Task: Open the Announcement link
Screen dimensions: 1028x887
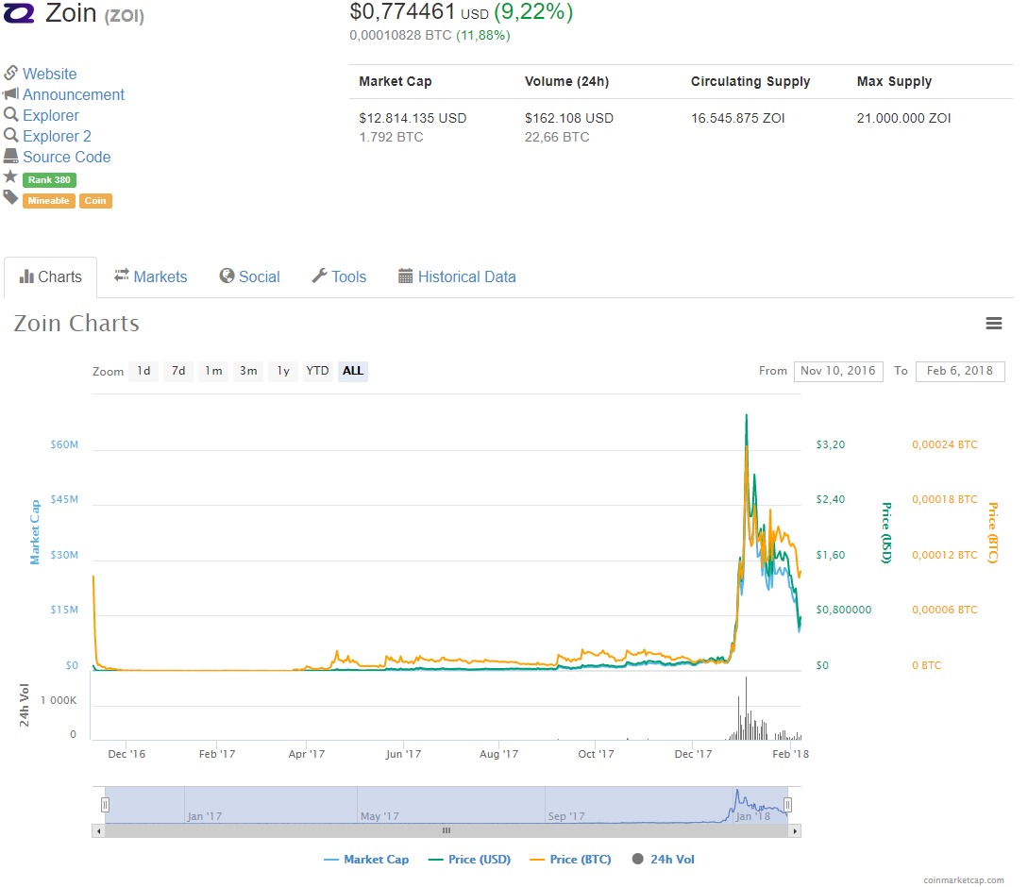Action: [74, 94]
